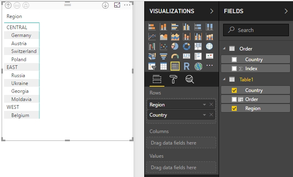Select the Donut chart visual
Image resolution: width=293 pixels, height=177 pixels.
pyautogui.click(x=187, y=46)
